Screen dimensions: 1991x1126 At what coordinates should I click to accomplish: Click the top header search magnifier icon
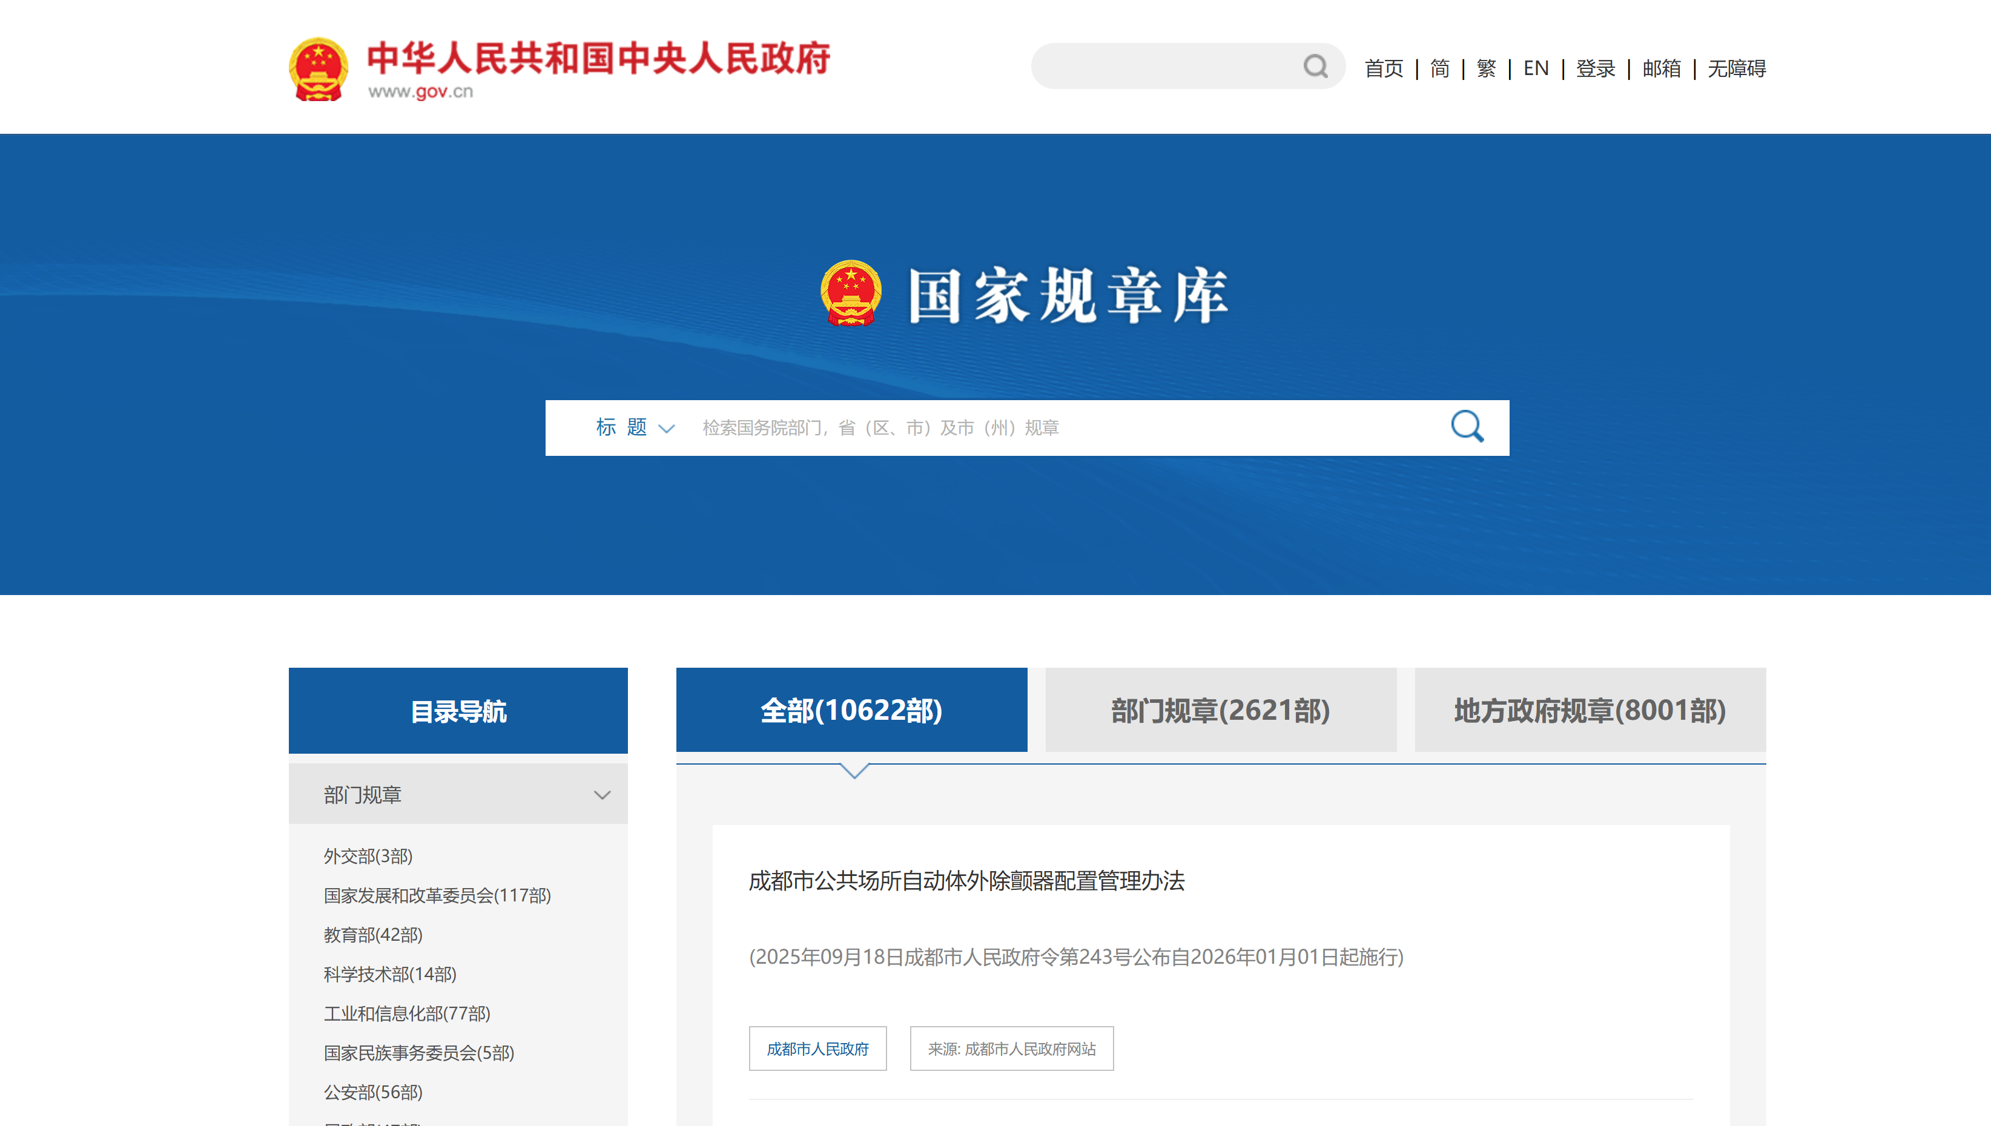tap(1315, 67)
